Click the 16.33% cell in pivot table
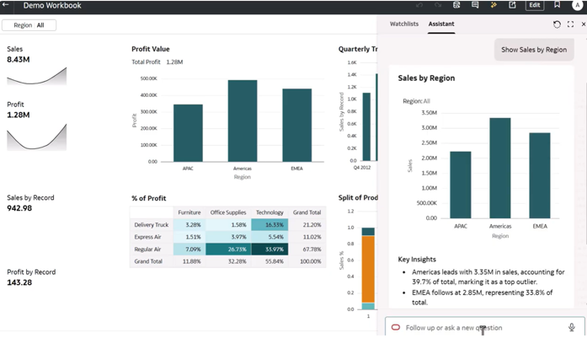587x338 pixels. point(269,225)
